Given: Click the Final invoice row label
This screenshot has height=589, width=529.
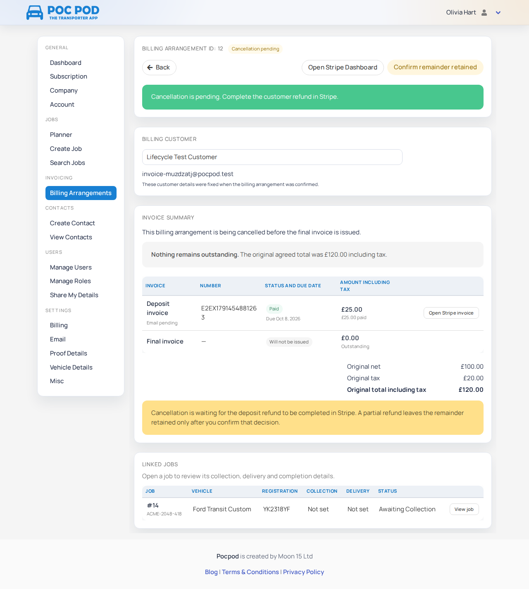Looking at the screenshot, I should coord(165,341).
